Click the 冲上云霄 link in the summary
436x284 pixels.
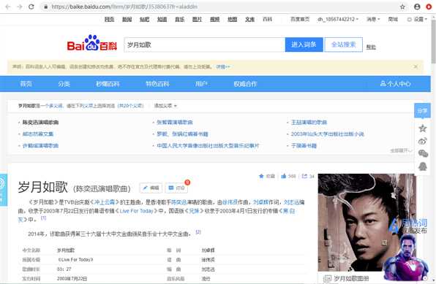105,202
